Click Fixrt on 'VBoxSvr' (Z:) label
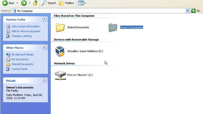 coord(80,75)
